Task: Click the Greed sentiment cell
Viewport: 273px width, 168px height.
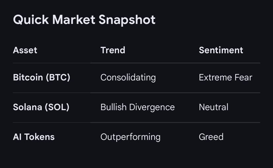Action: click(x=211, y=137)
